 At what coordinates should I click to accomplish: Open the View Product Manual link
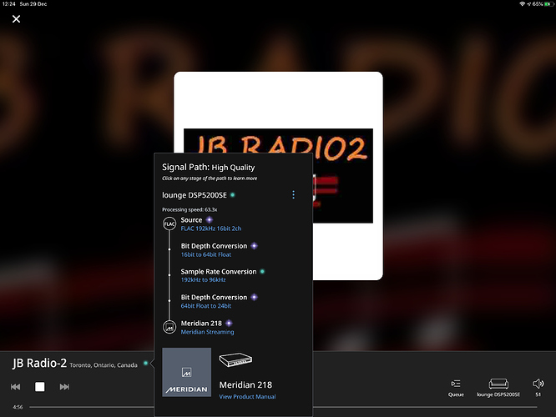coord(247,396)
